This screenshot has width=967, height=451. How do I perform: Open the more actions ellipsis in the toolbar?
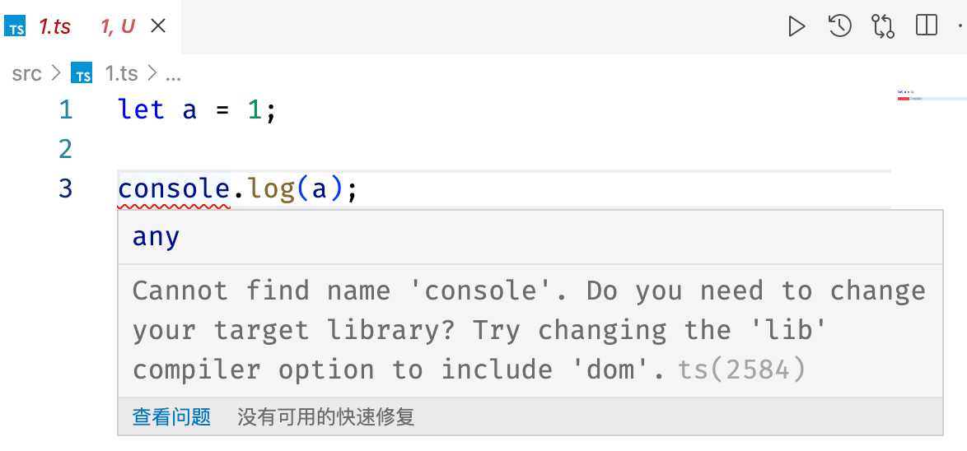(962, 26)
